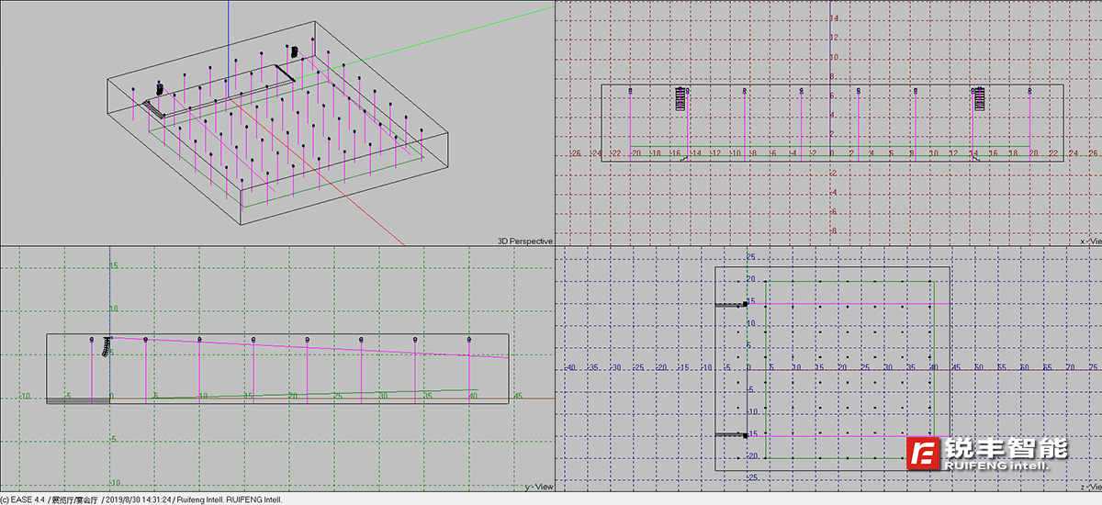Click the -20 axis label in x-View

635,153
